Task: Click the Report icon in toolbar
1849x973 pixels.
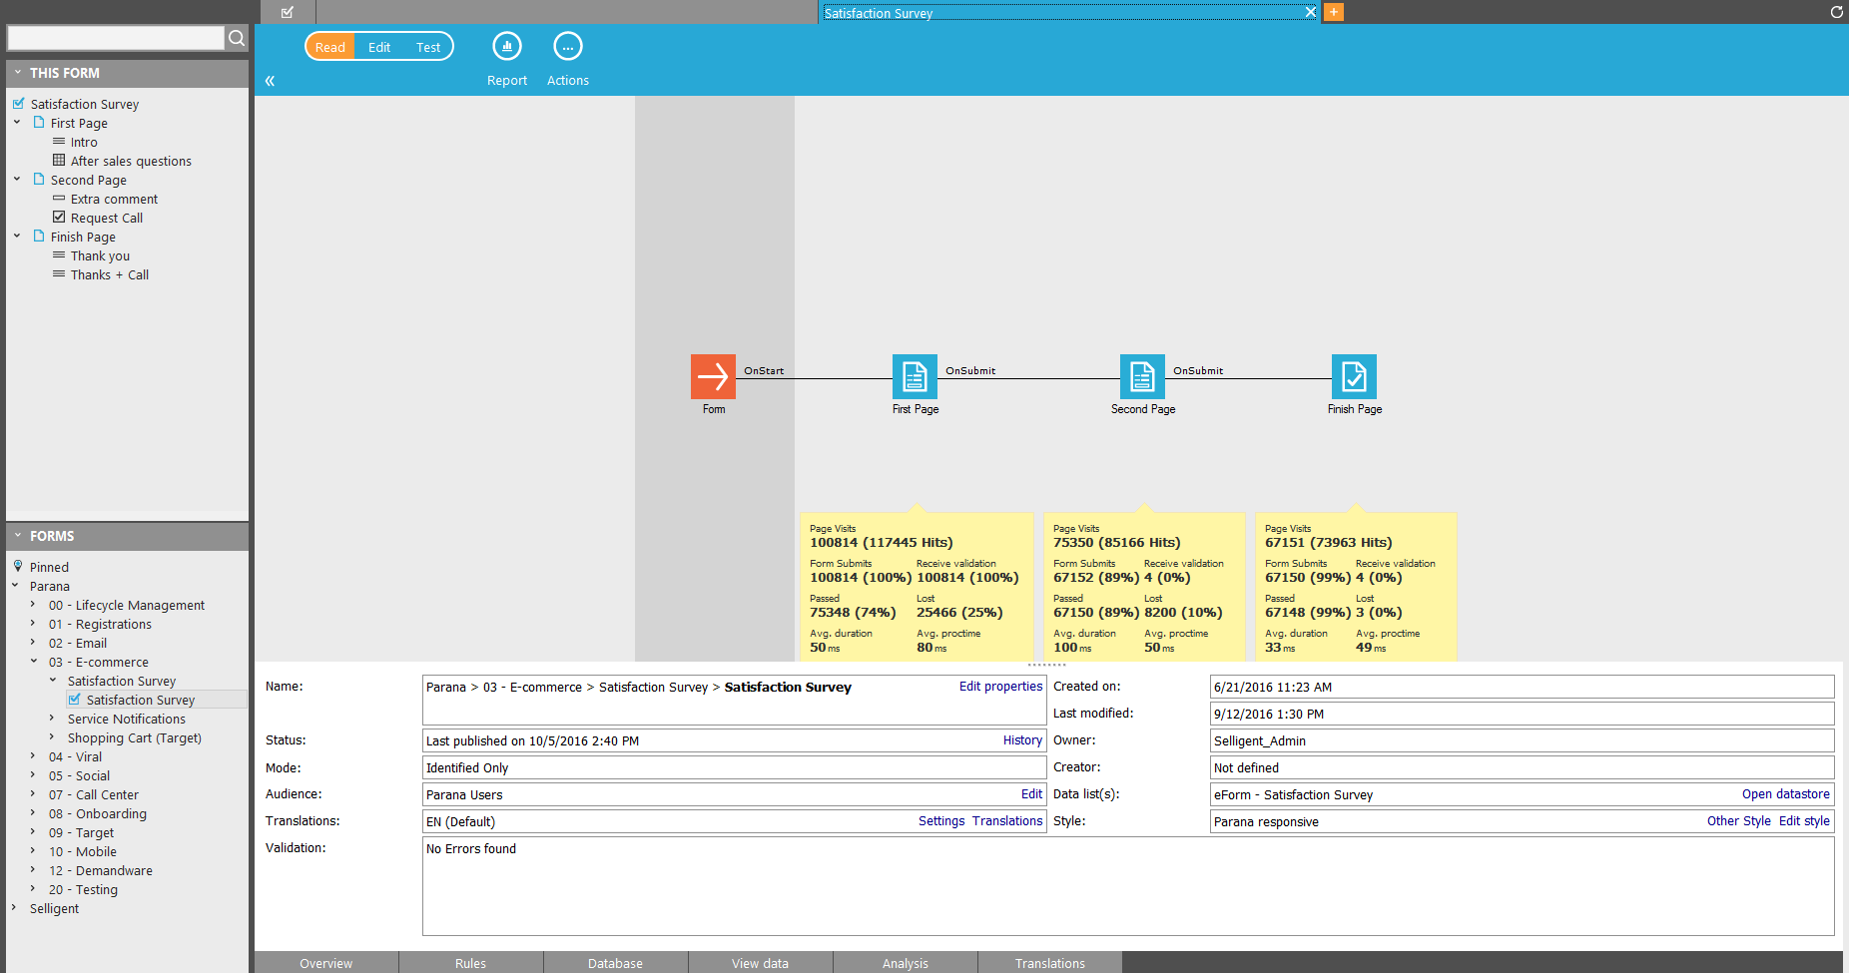Action: tap(507, 47)
